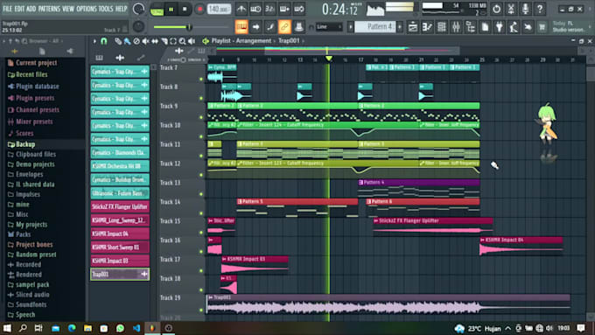The image size is (595, 335).
Task: Toggle the Browser view icon
Action: pos(471,27)
